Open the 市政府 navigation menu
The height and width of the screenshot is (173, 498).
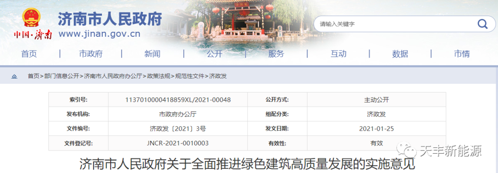click(91, 54)
